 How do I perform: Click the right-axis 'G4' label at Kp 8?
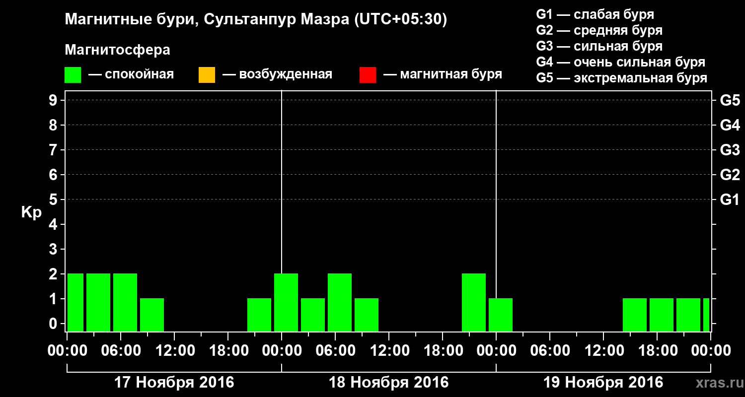click(730, 126)
